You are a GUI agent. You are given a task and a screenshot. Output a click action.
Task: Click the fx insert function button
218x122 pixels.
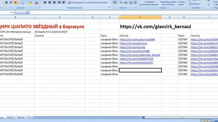pyautogui.click(x=27, y=13)
